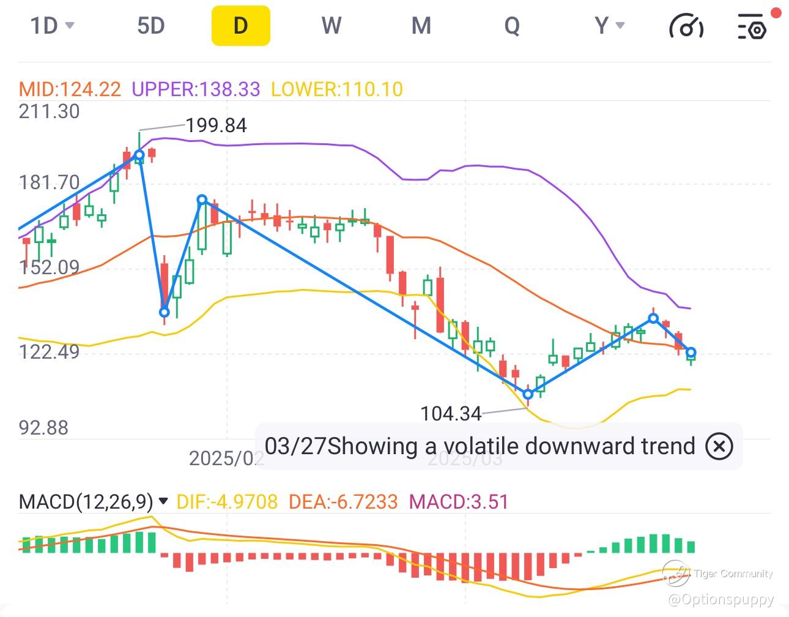
Task: Expand the 1D timeframe dropdown
Action: point(52,26)
